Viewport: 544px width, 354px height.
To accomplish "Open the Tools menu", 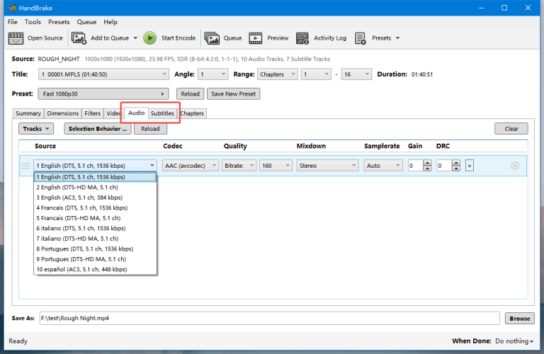I will (33, 22).
